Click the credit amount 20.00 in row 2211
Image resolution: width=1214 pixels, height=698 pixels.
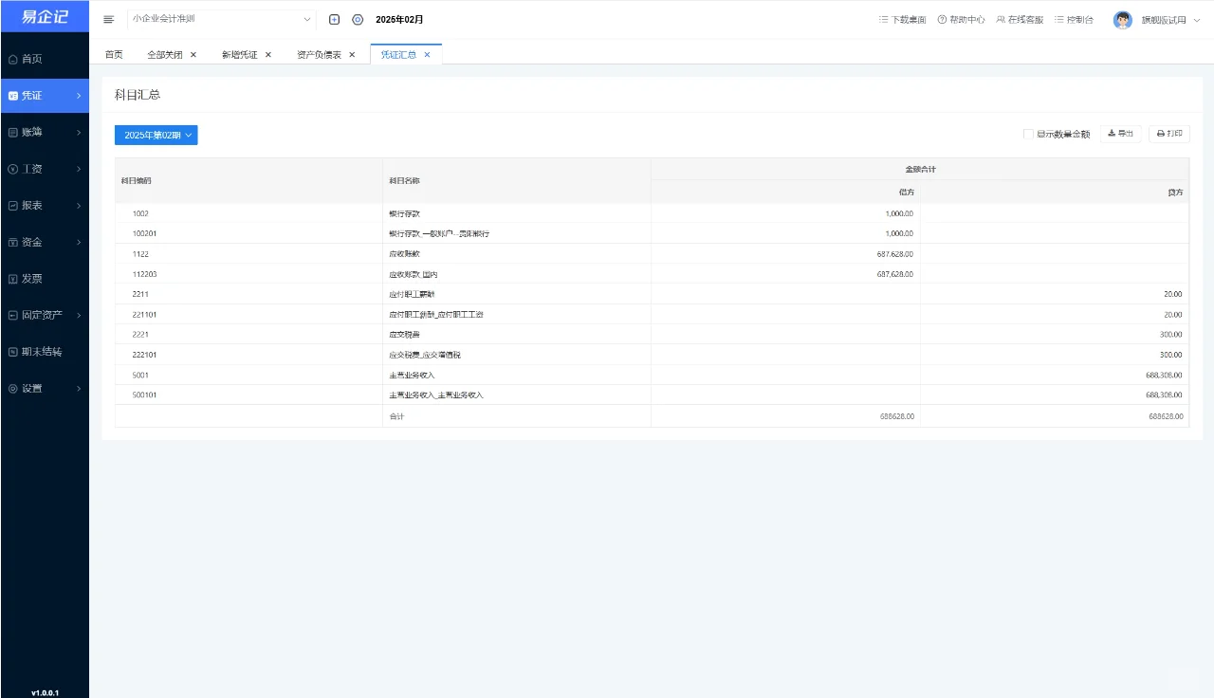click(1173, 294)
